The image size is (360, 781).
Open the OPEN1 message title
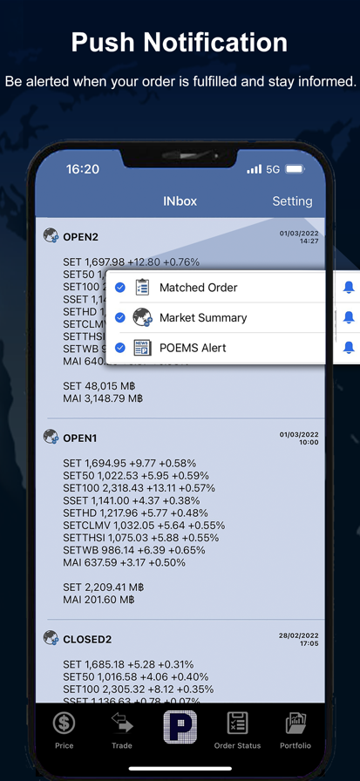pos(79,438)
